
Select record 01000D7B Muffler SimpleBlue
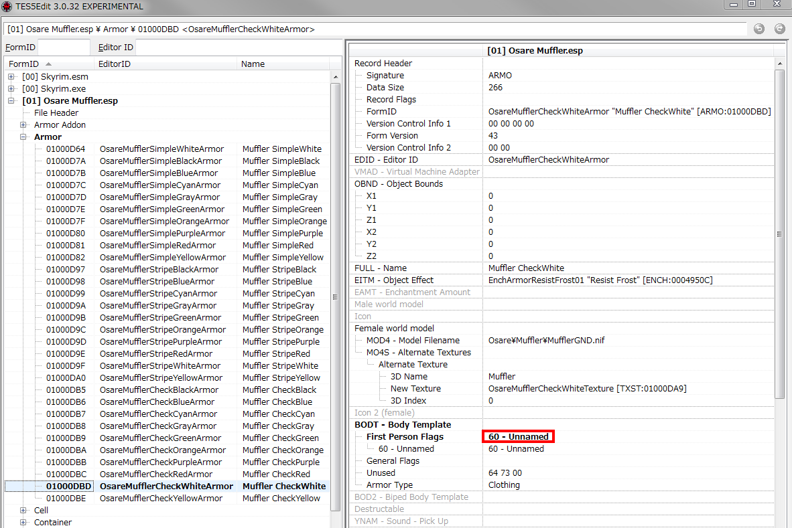[x=167, y=173]
